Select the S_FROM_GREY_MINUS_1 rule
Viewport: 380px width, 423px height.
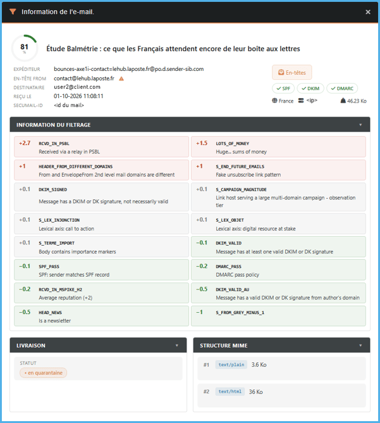point(278,316)
